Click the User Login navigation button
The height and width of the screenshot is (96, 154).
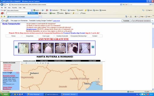46,36
